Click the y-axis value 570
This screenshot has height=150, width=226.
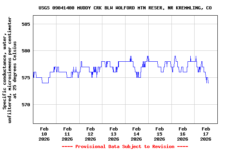26,105
